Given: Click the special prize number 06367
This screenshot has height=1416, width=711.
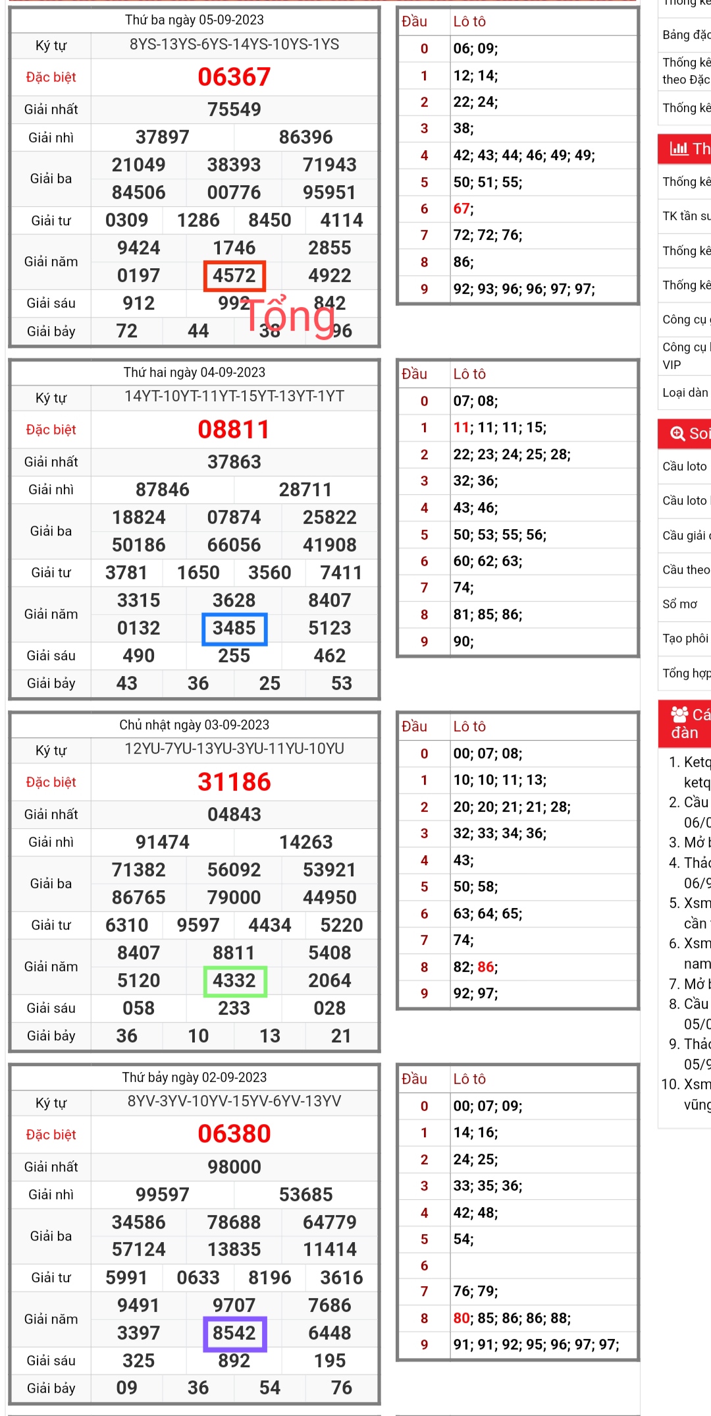Looking at the screenshot, I should [x=234, y=77].
